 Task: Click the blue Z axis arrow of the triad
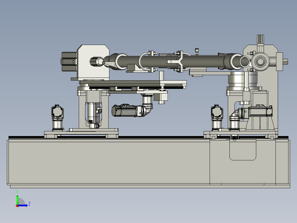tap(23, 205)
